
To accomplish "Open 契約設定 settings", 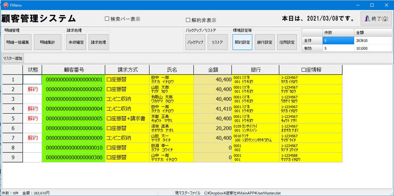I will coord(242,42).
